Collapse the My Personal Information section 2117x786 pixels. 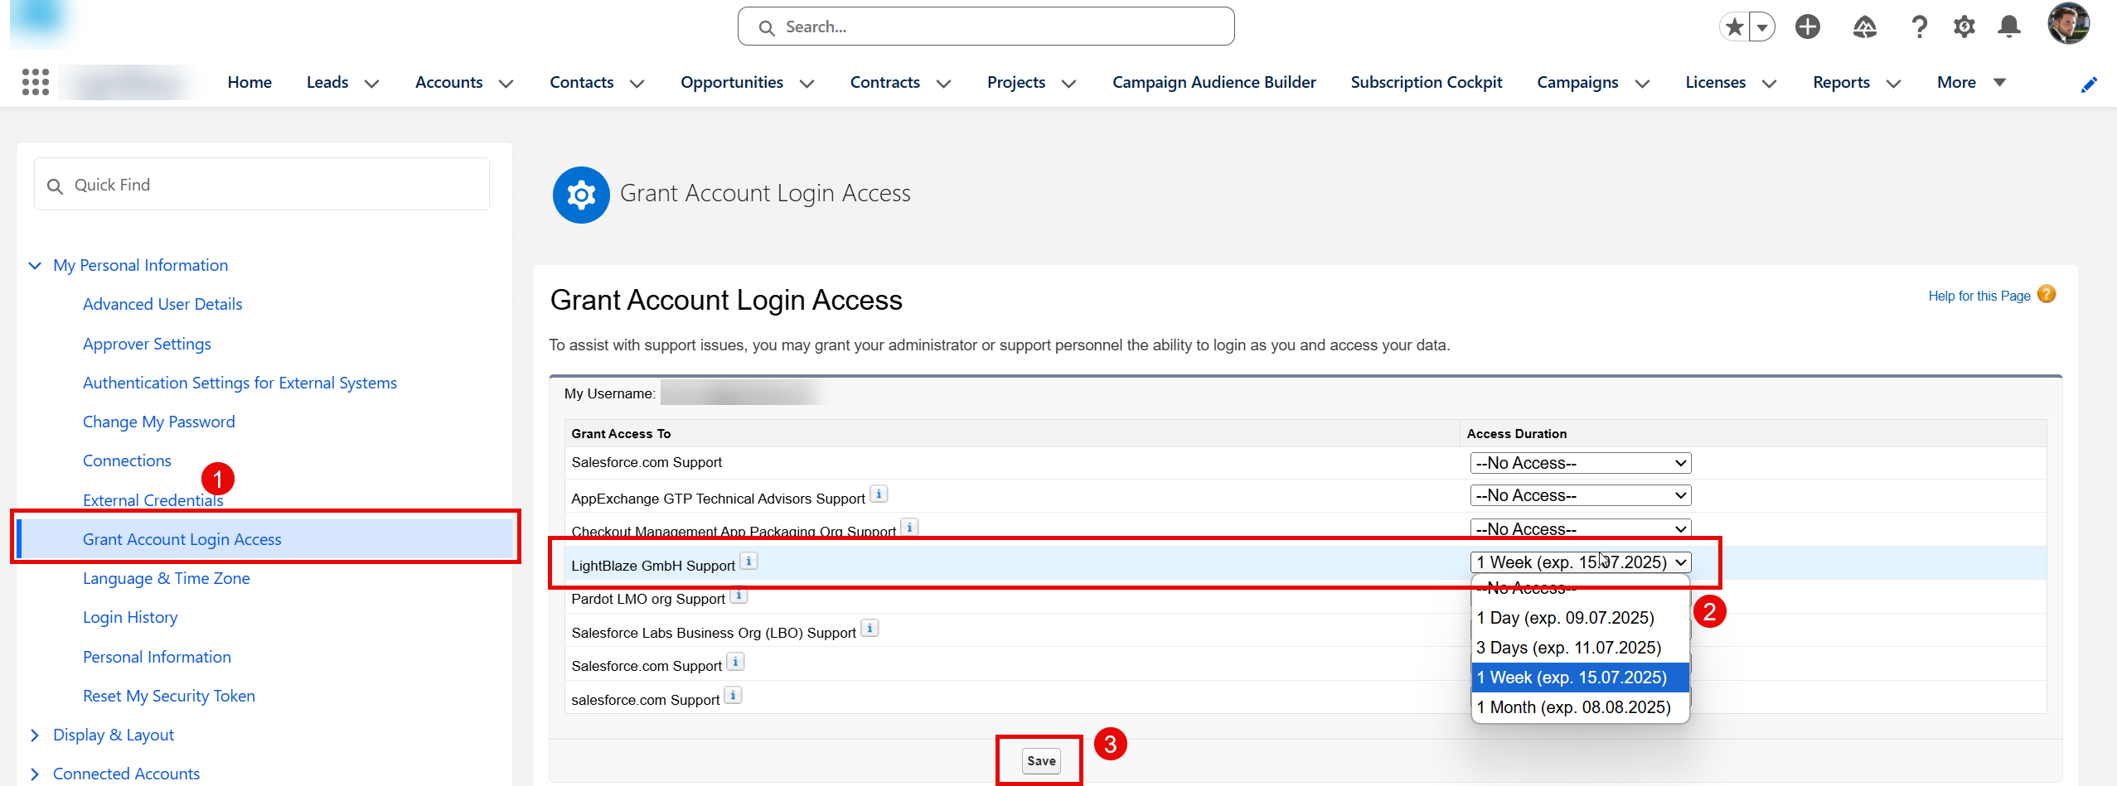35,266
